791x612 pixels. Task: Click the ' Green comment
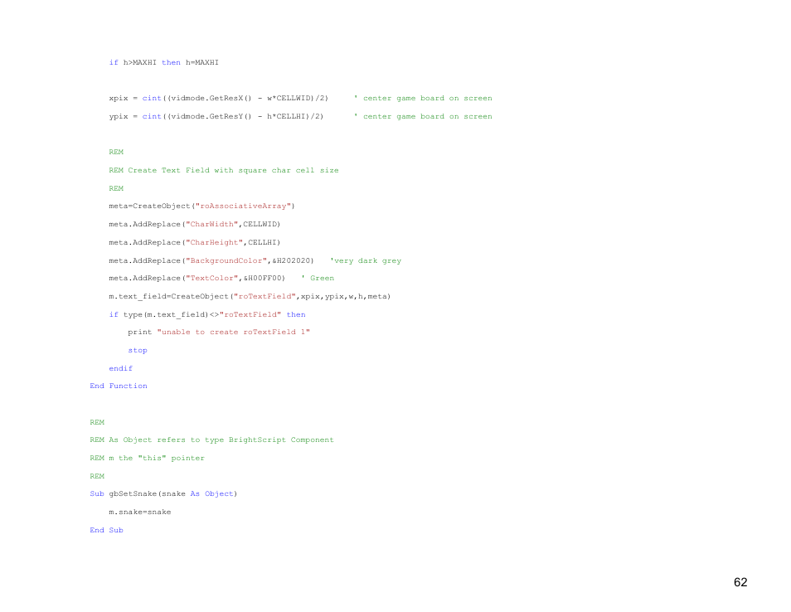318,278
